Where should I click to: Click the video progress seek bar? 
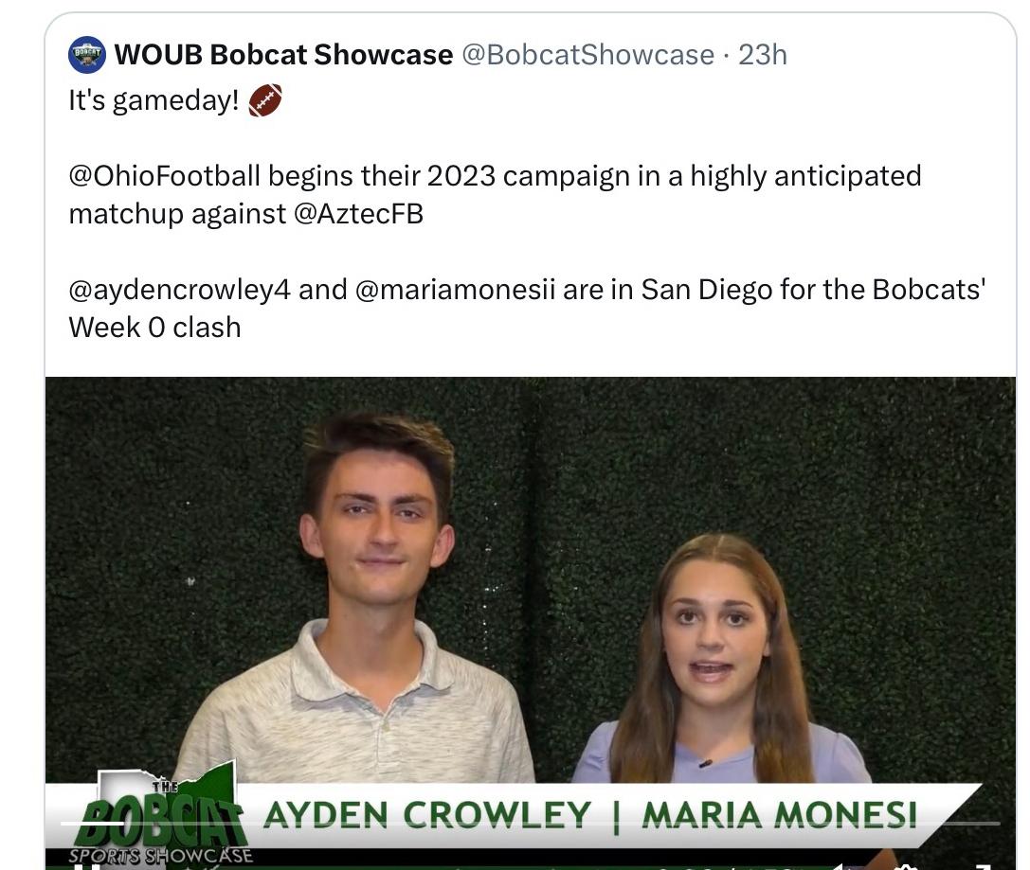coord(531,823)
